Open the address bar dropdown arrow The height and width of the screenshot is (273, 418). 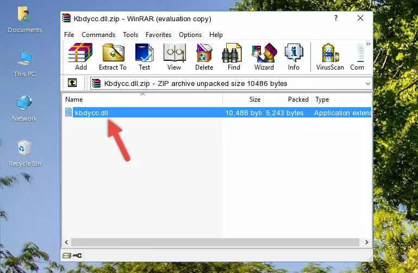point(368,84)
